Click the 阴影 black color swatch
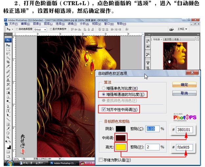This screenshot has width=205, height=167. click(121, 129)
